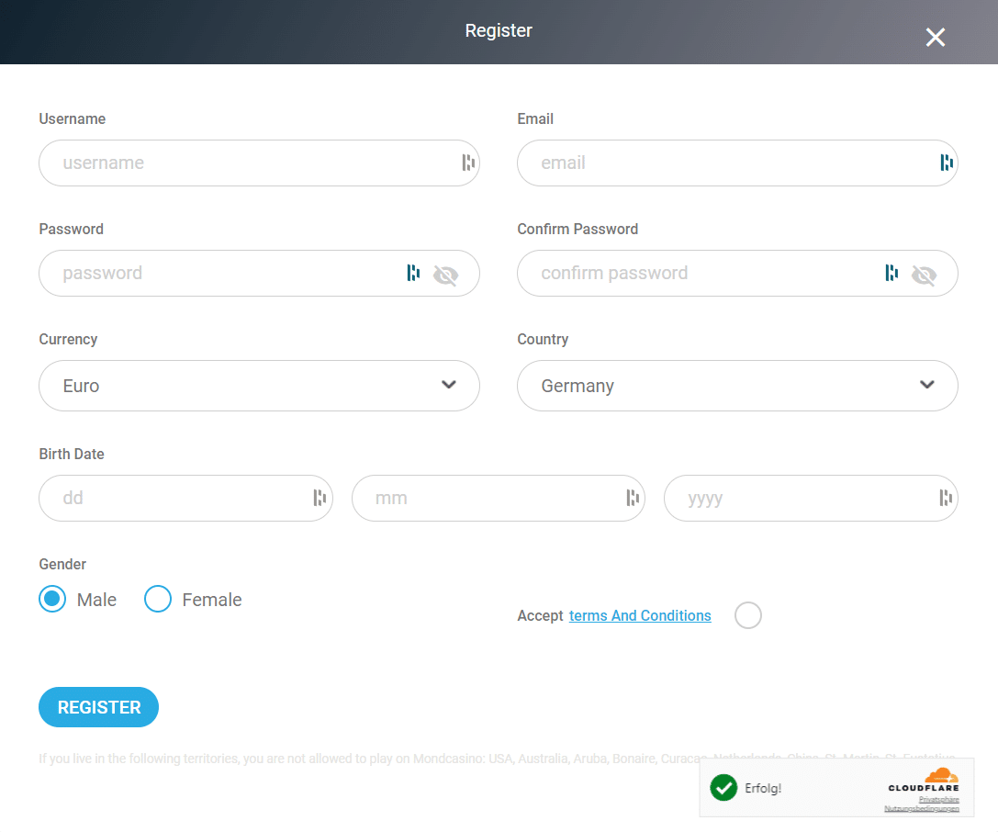Click password manager icon in Username field
Image resolution: width=998 pixels, height=832 pixels.
468,163
